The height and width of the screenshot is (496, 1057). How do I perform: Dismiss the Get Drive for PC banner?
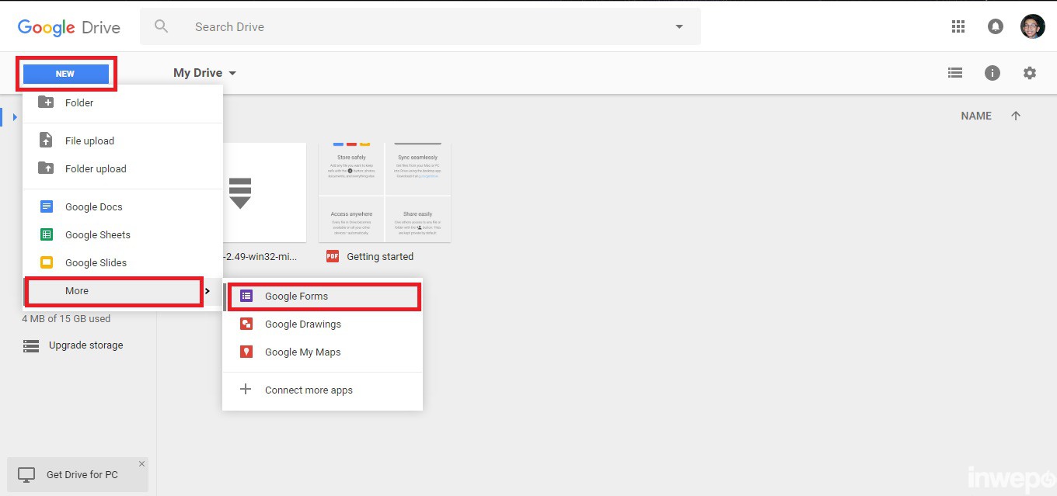point(141,464)
